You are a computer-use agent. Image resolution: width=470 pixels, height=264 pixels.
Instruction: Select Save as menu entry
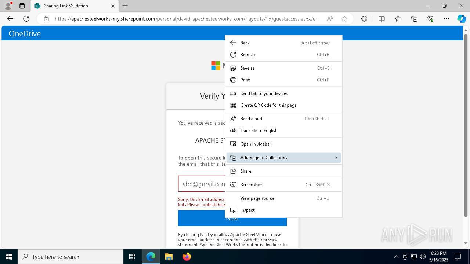[283, 68]
